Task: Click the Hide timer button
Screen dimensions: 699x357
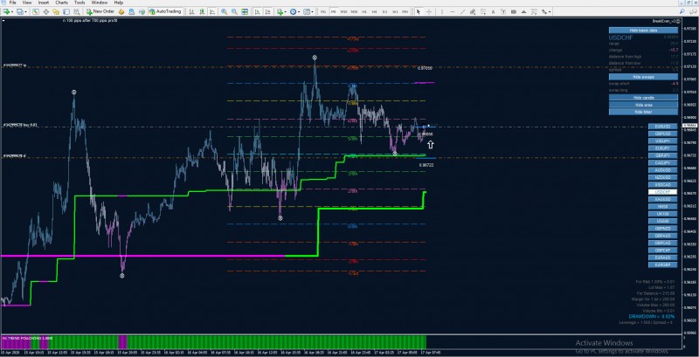Action: tap(643, 112)
